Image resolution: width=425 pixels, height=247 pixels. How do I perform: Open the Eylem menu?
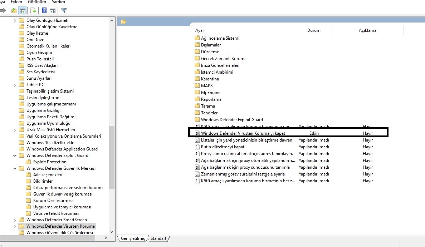[x=16, y=2]
